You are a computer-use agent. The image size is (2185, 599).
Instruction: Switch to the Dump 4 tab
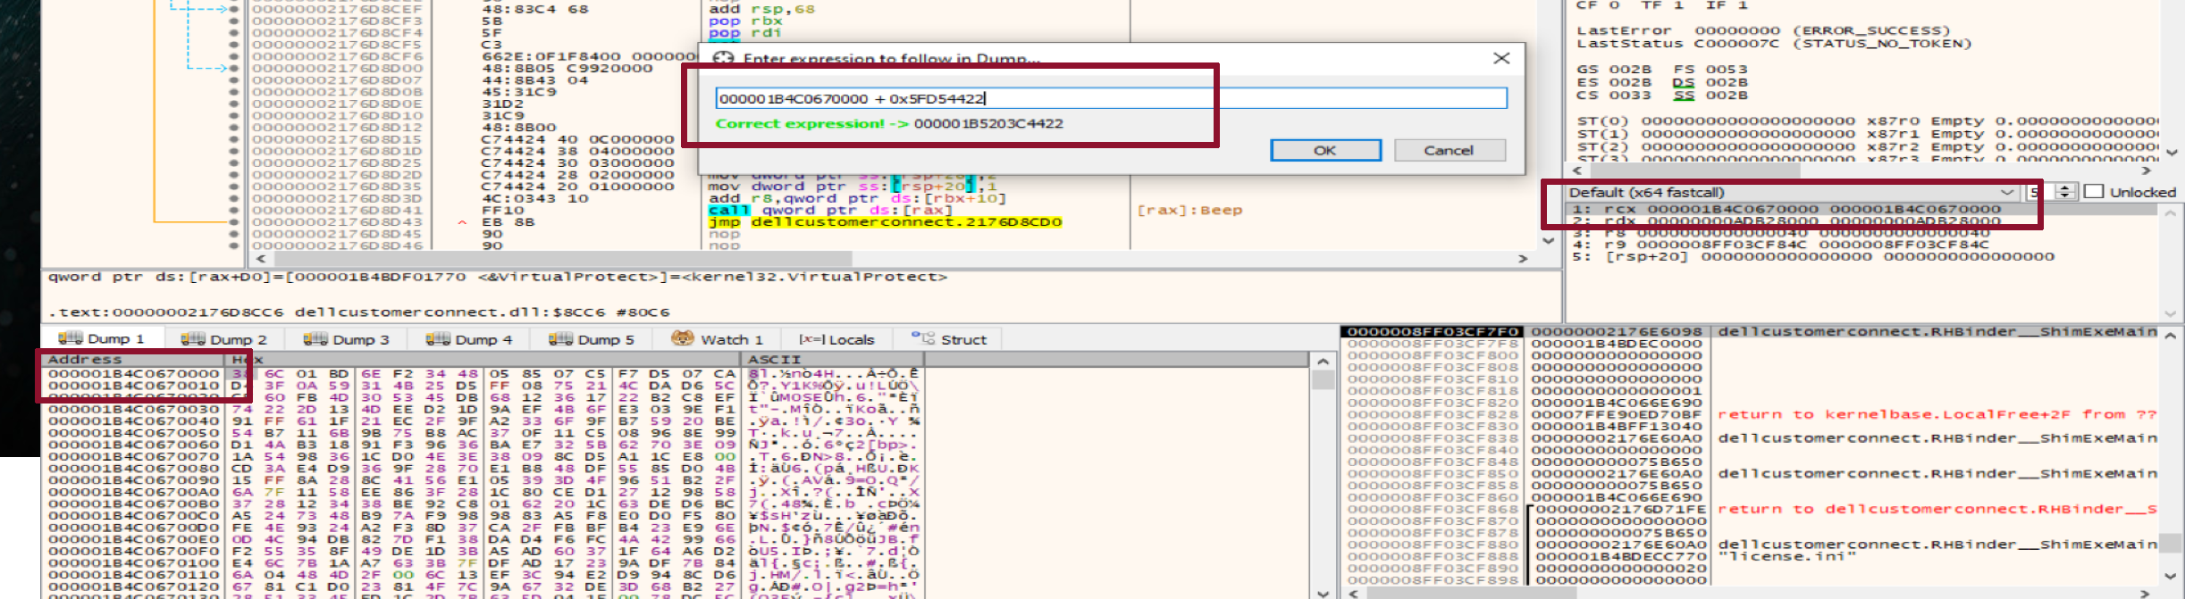pos(469,339)
